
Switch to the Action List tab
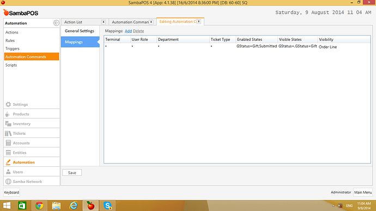click(73, 22)
